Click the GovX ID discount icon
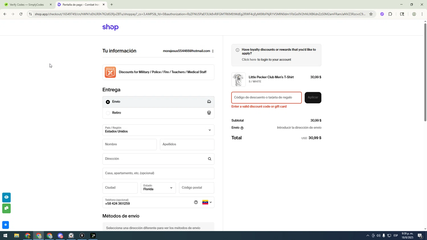This screenshot has height=240, width=427. tap(110, 72)
